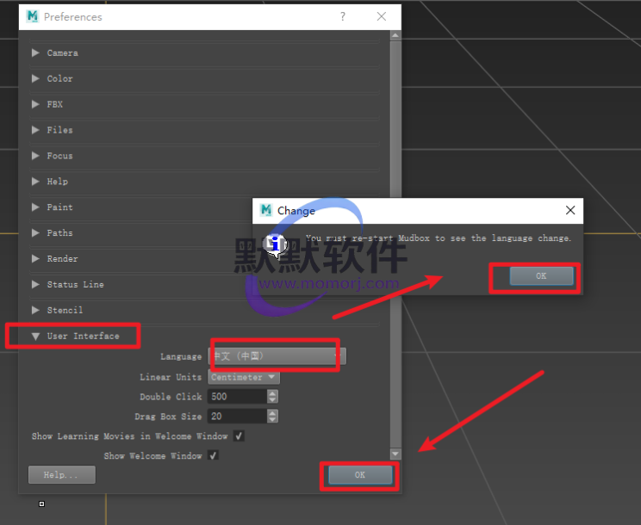Click the Double Click value field

[x=237, y=397]
